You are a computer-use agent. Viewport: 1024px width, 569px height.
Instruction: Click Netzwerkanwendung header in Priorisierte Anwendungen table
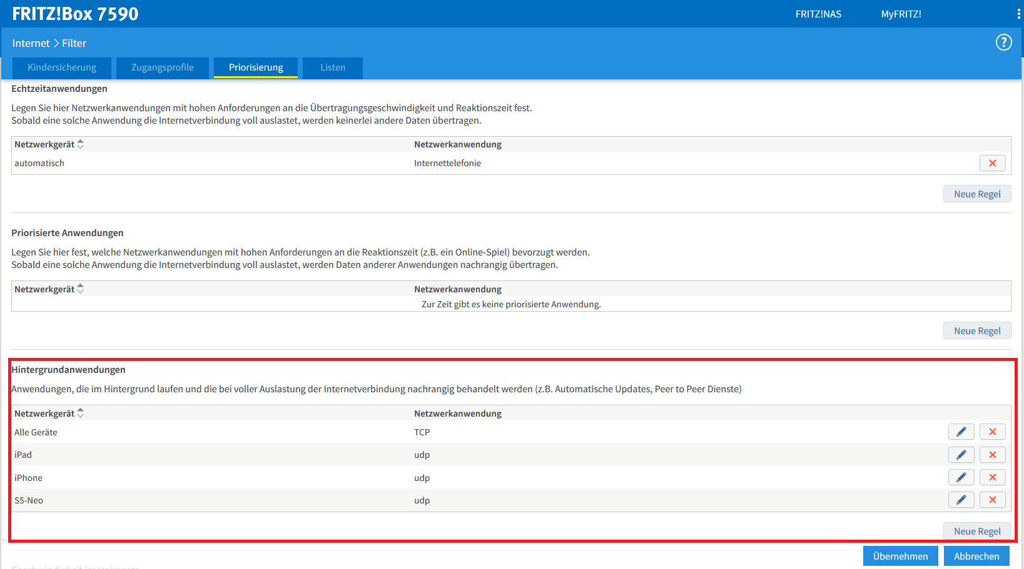(458, 289)
